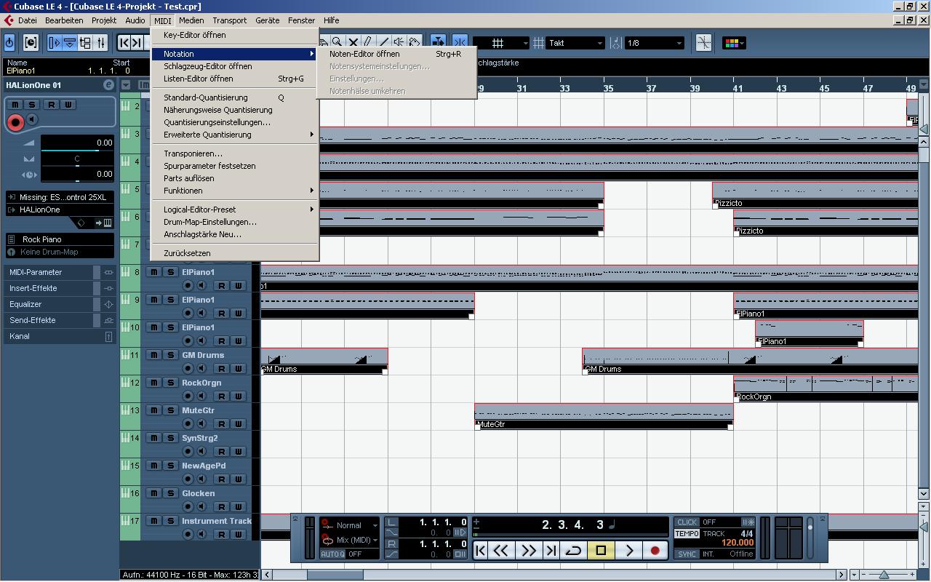Expand the Notation submenu arrow
The width and height of the screenshot is (931, 582).
coord(311,54)
